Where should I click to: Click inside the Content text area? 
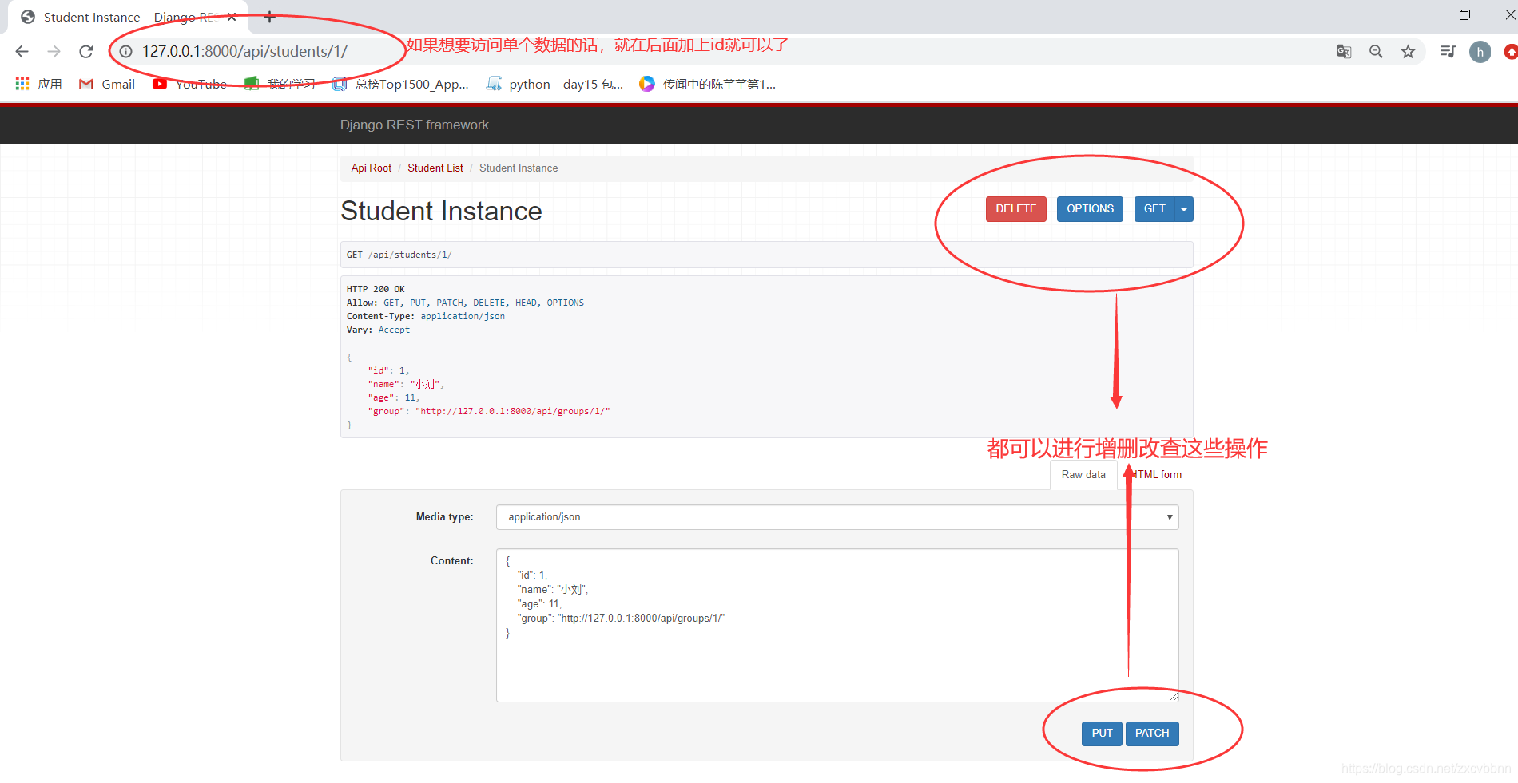[837, 625]
